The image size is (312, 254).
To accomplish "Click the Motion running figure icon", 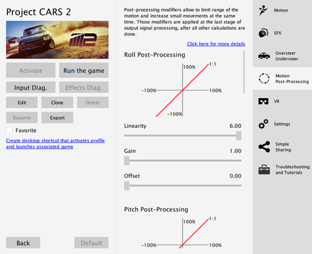I will pos(263,10).
